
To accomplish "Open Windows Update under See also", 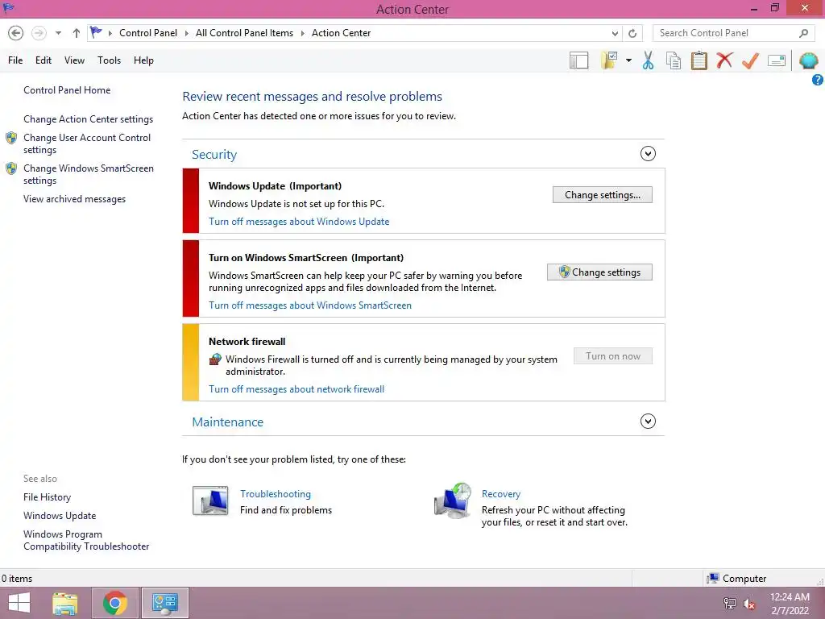I will [60, 516].
